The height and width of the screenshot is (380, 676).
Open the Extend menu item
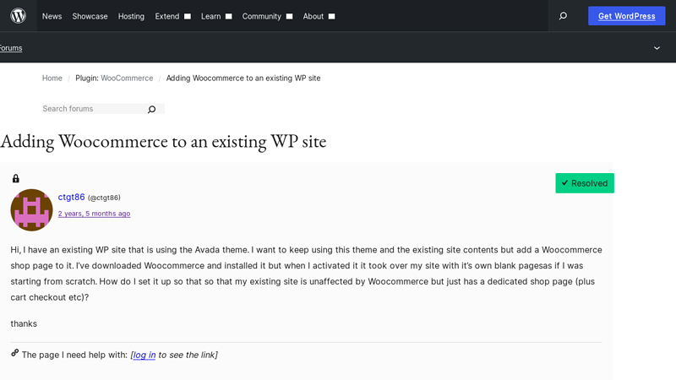166,16
